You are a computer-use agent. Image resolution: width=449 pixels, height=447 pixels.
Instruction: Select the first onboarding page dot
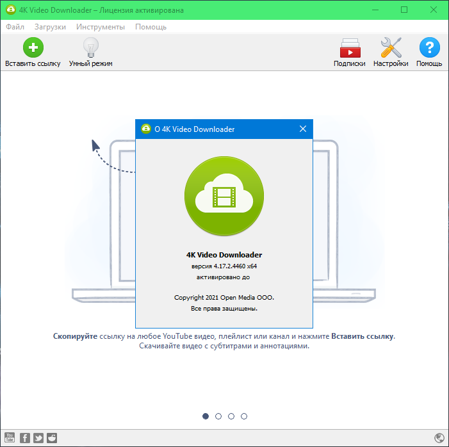[206, 416]
